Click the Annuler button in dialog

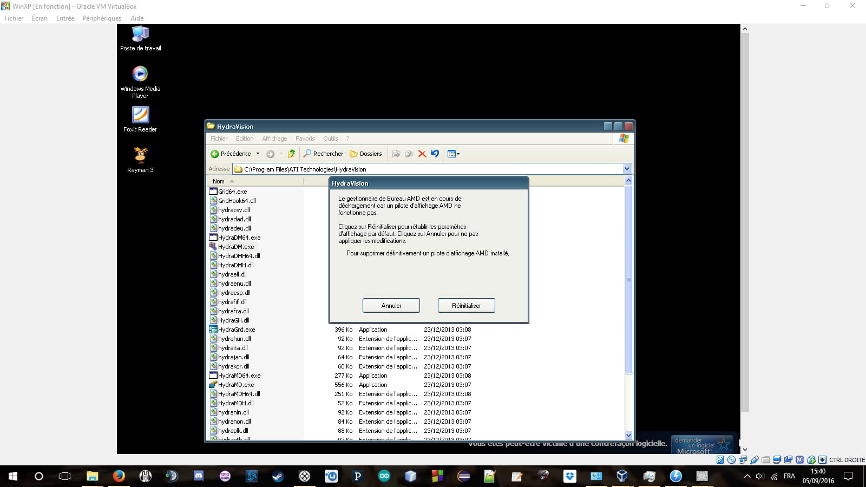(x=391, y=306)
